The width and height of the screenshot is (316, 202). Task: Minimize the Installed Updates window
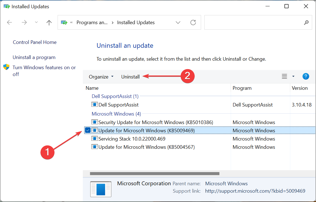point(268,6)
